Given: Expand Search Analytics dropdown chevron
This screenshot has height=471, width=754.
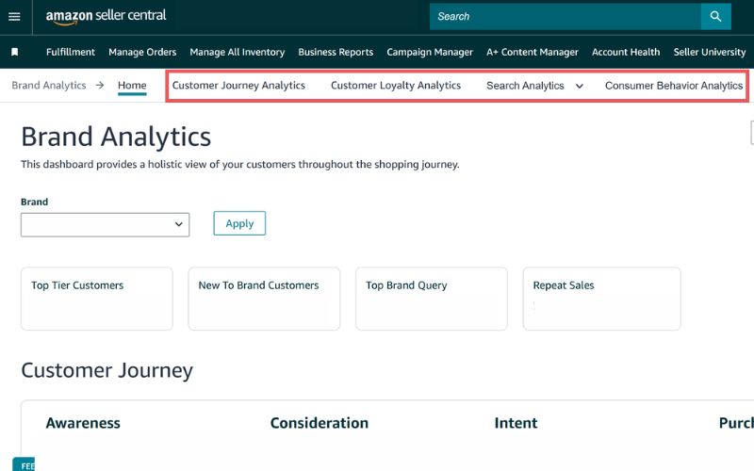Looking at the screenshot, I should coord(580,86).
